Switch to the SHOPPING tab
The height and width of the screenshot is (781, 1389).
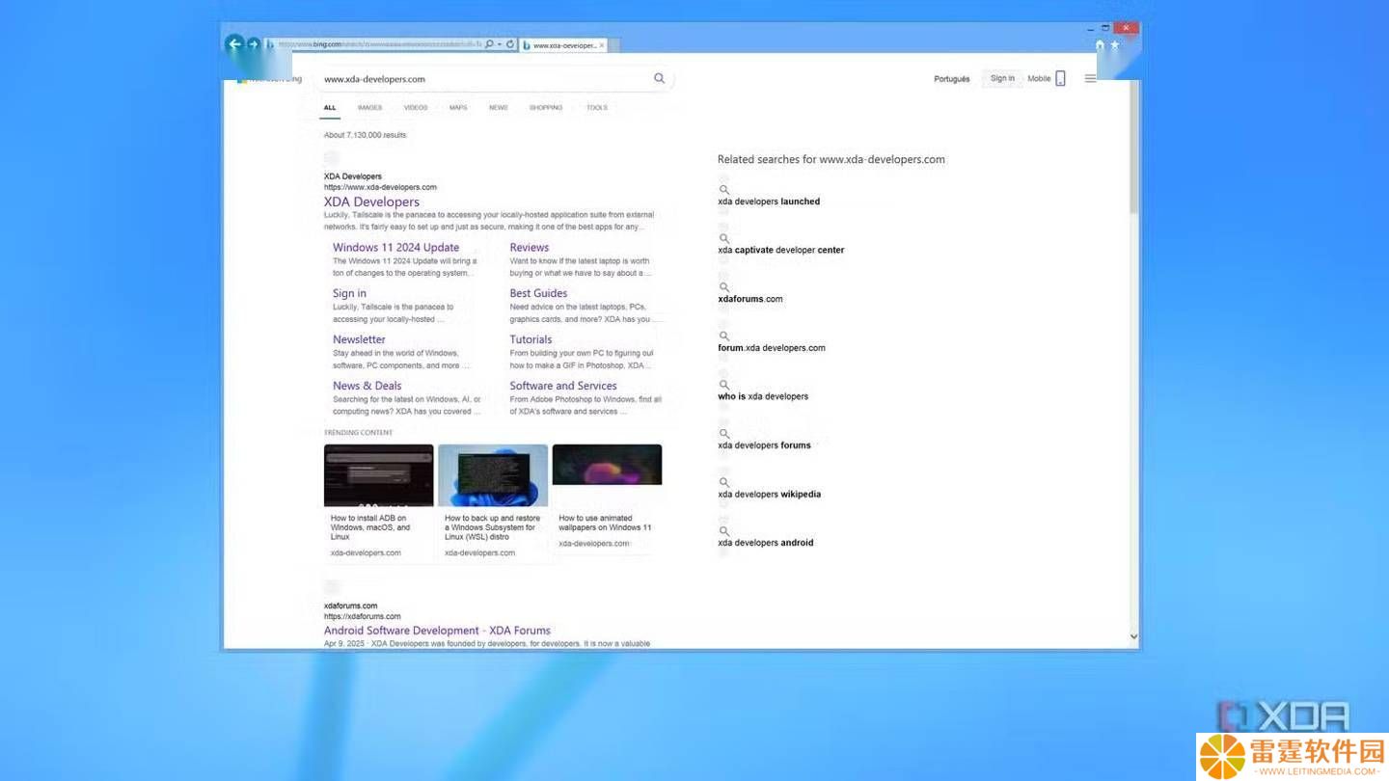546,107
